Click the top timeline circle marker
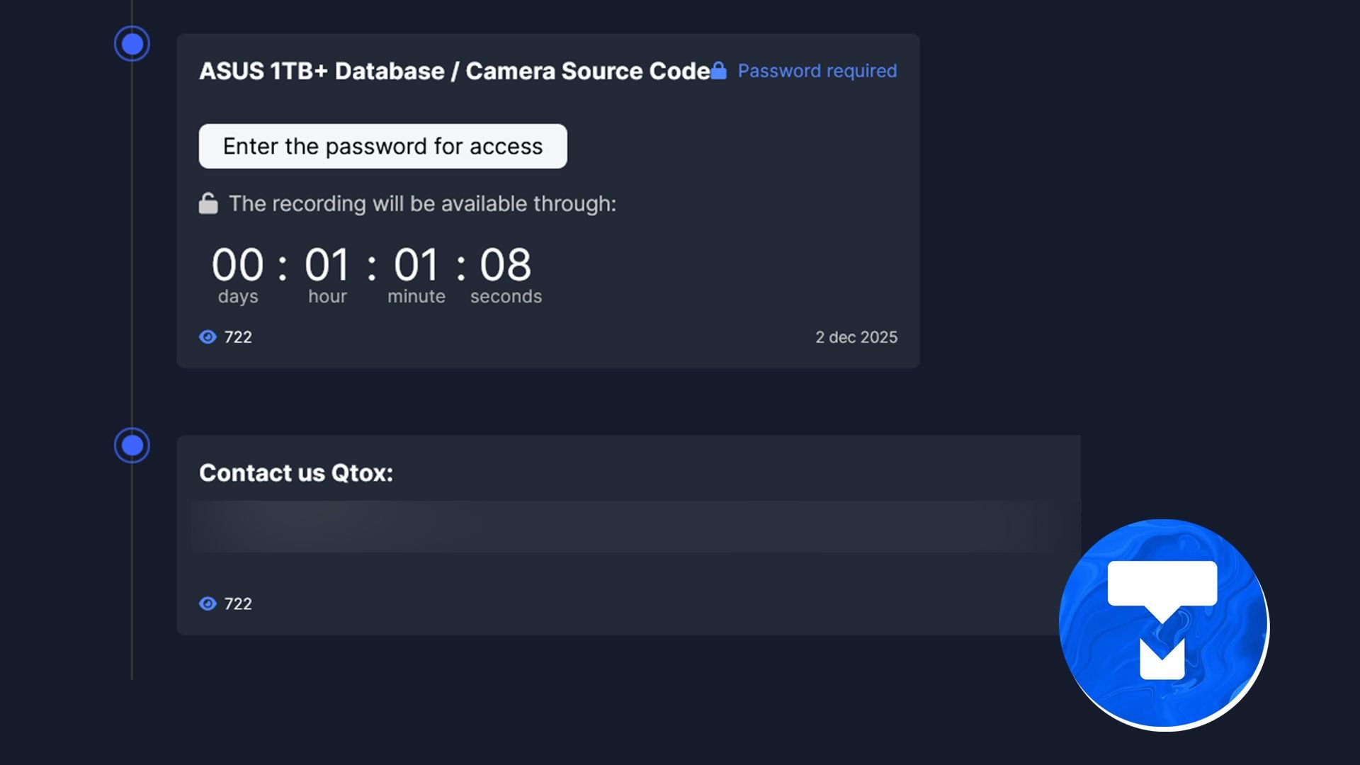Screen dimensions: 1360x765 [x=132, y=44]
